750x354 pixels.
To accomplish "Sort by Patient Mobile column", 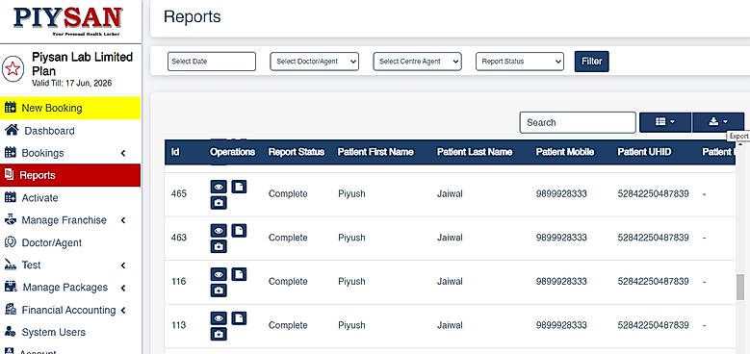I will click(x=565, y=152).
